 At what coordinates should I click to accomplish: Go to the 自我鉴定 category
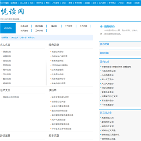(24, 31)
